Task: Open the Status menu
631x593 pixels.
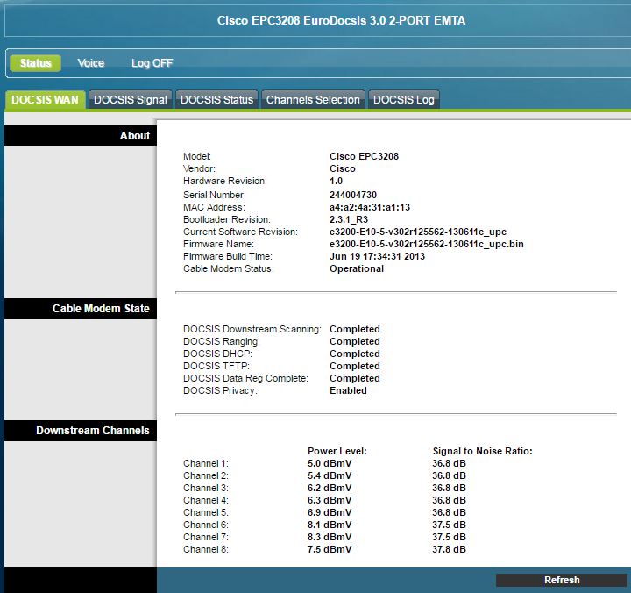Action: (36, 63)
